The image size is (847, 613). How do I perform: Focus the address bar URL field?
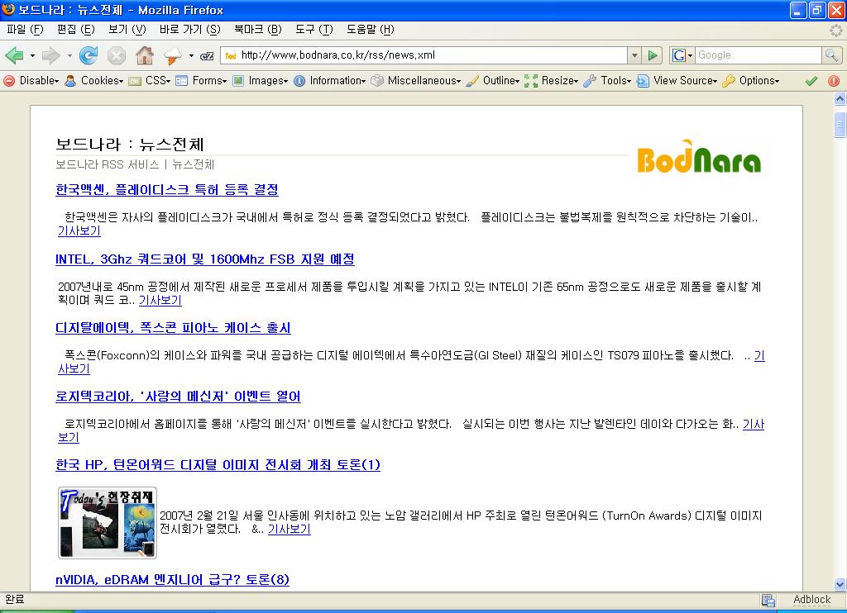tap(432, 55)
